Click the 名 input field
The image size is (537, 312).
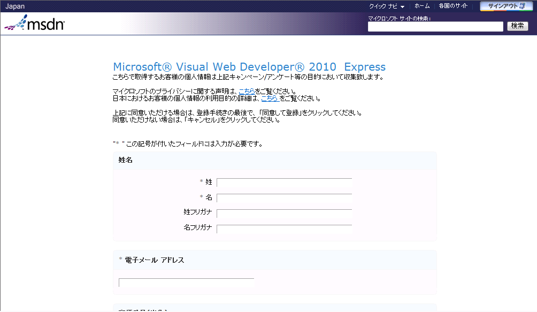[284, 198]
